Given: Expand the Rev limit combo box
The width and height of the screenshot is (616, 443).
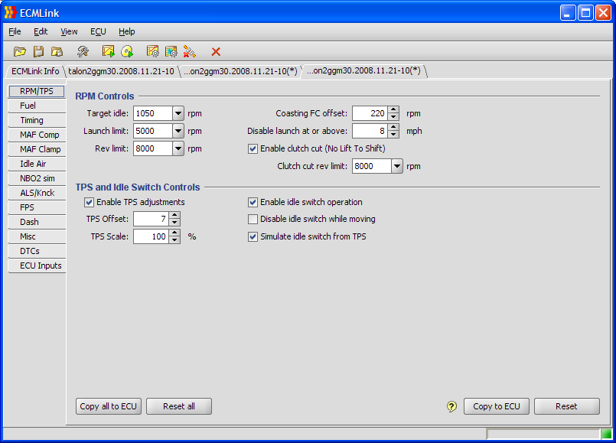Looking at the screenshot, I should pyautogui.click(x=178, y=148).
